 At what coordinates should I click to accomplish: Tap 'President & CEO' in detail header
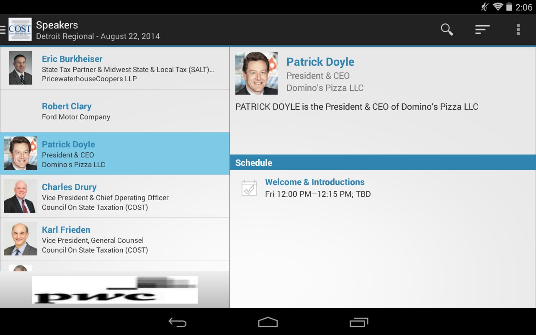(x=318, y=76)
